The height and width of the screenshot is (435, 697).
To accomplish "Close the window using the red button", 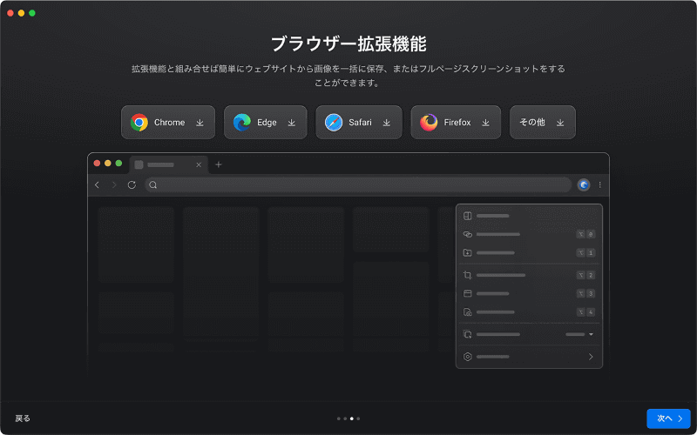I will pos(10,13).
